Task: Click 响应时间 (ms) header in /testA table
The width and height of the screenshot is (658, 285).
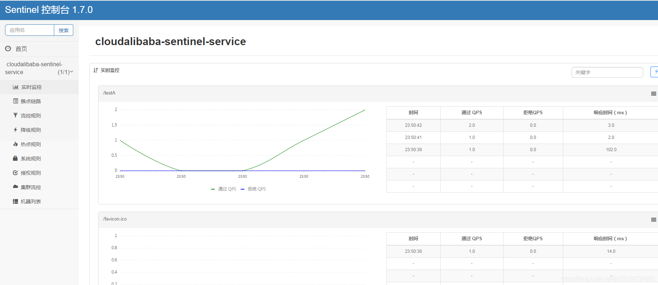Action: click(610, 112)
